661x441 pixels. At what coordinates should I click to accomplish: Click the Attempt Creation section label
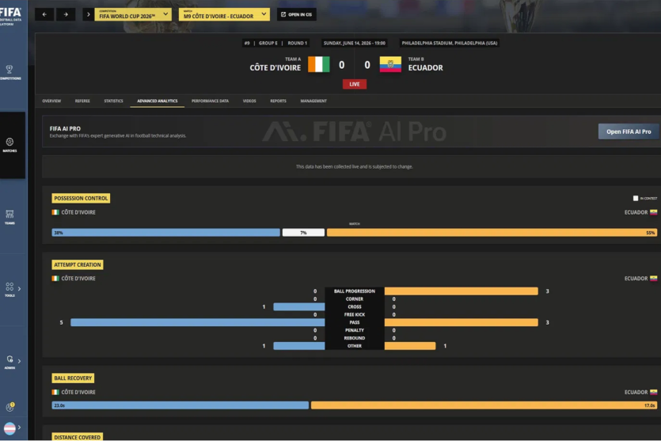[78, 264]
